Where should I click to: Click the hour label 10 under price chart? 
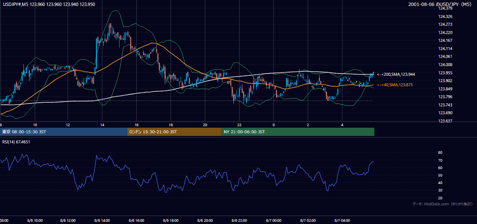tap(35, 125)
